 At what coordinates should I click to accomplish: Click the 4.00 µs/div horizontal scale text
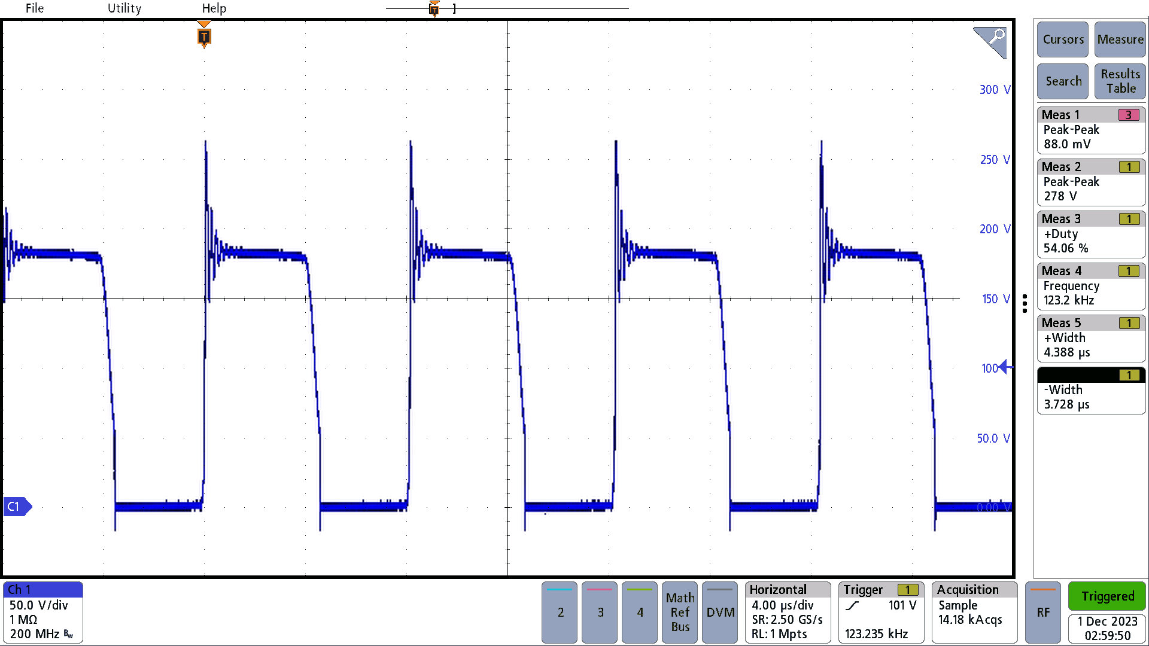[782, 605]
